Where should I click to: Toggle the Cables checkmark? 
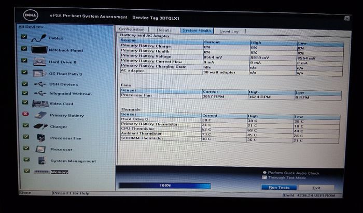24,37
